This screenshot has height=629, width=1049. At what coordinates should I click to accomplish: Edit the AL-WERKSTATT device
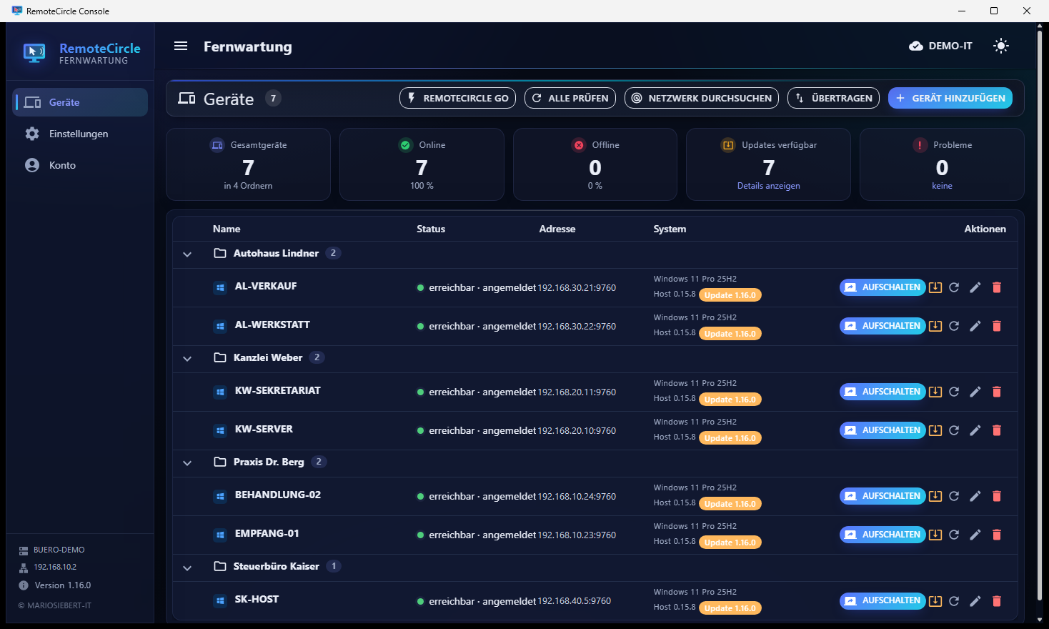pos(975,326)
